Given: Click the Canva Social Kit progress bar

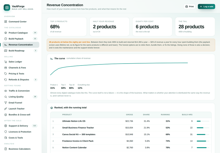Looking at the screenshot, I should point(203,135).
